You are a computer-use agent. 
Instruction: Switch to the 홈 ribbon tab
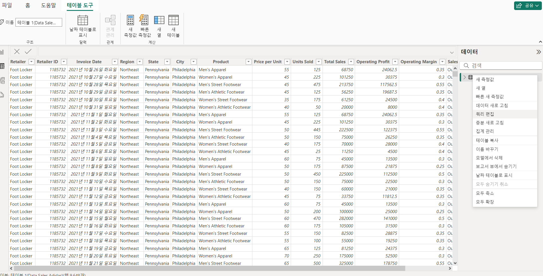[x=28, y=5]
